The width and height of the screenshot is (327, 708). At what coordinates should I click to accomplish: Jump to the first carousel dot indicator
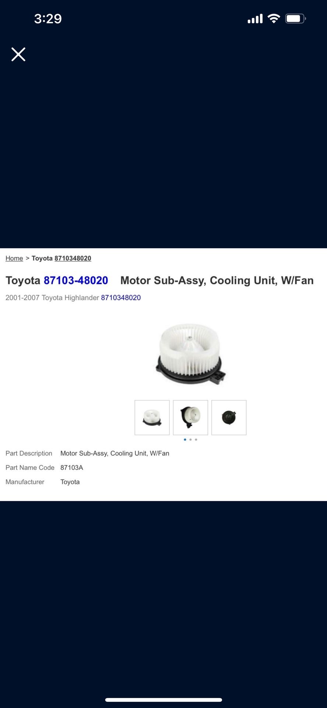[x=185, y=440]
